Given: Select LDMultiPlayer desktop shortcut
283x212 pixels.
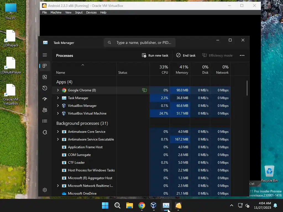Looking at the screenshot, I should 11,65.
